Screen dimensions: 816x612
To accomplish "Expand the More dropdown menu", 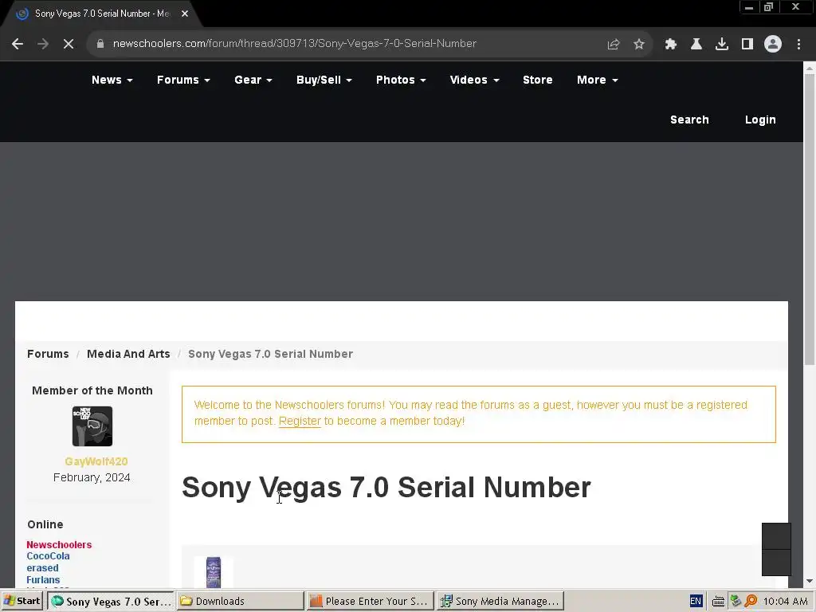I will point(597,80).
